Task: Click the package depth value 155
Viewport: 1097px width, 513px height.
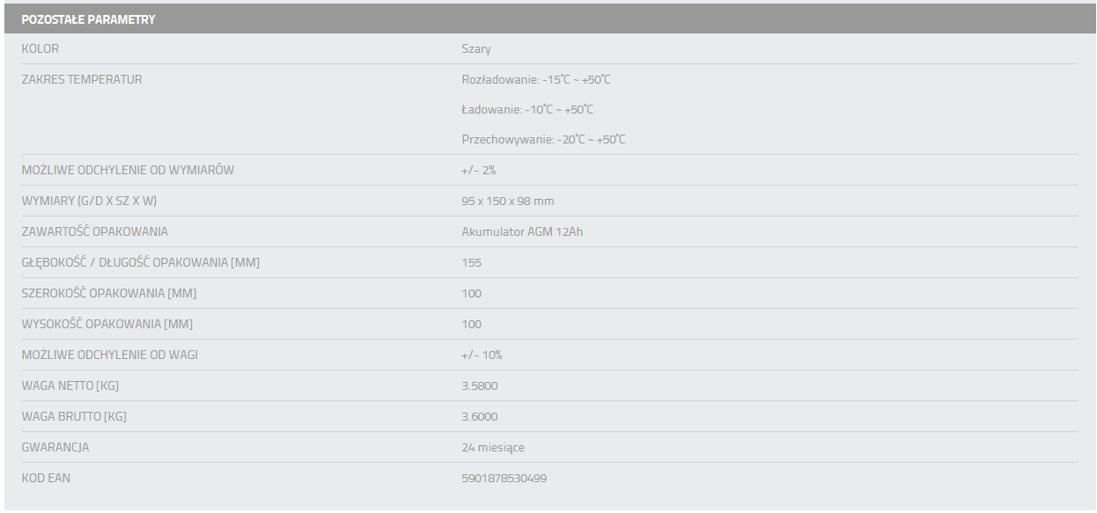Action: click(x=471, y=263)
